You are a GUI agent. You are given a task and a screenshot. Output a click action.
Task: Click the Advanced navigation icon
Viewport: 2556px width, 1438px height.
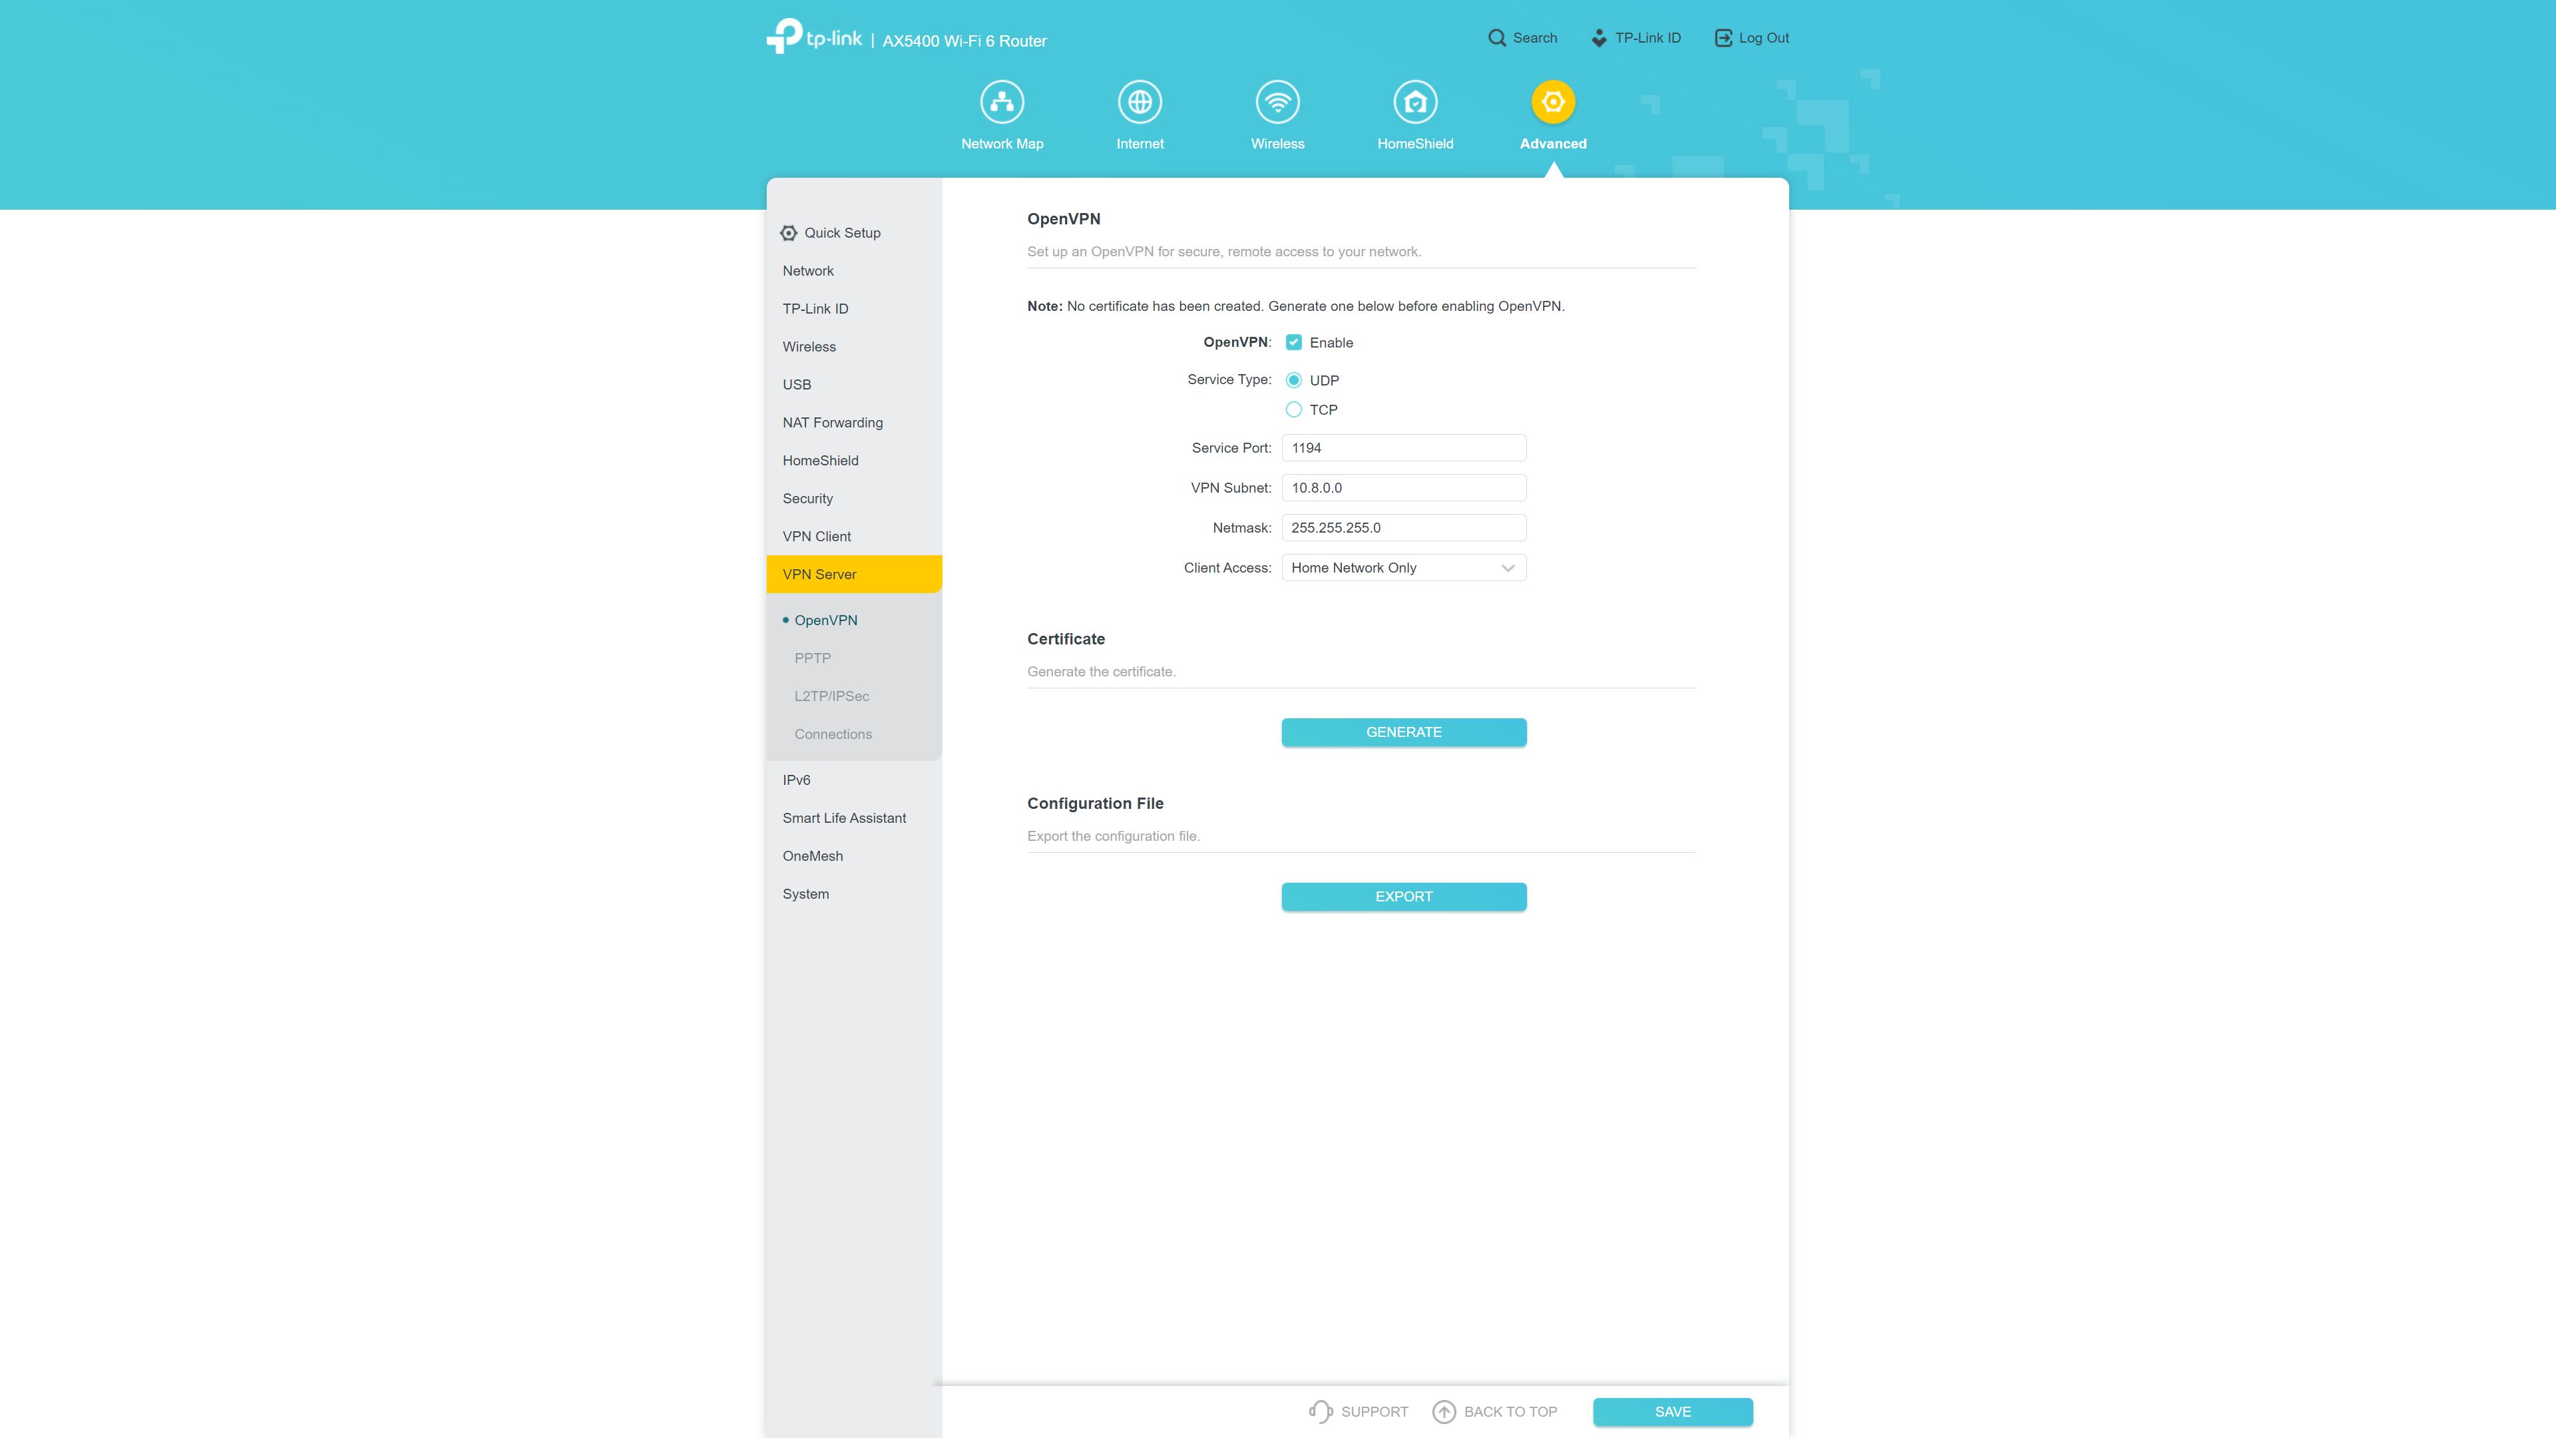pos(1552,100)
